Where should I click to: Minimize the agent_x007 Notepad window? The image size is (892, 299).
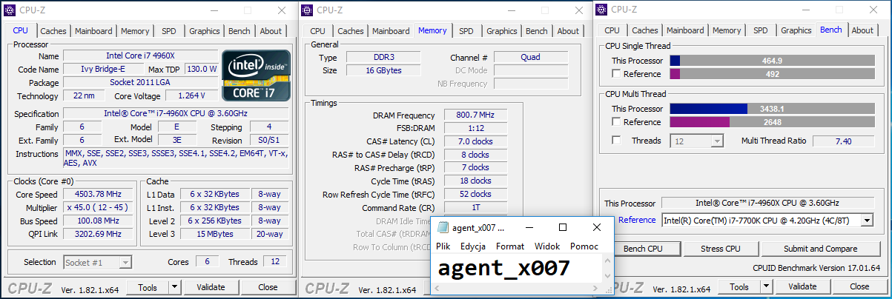point(529,227)
